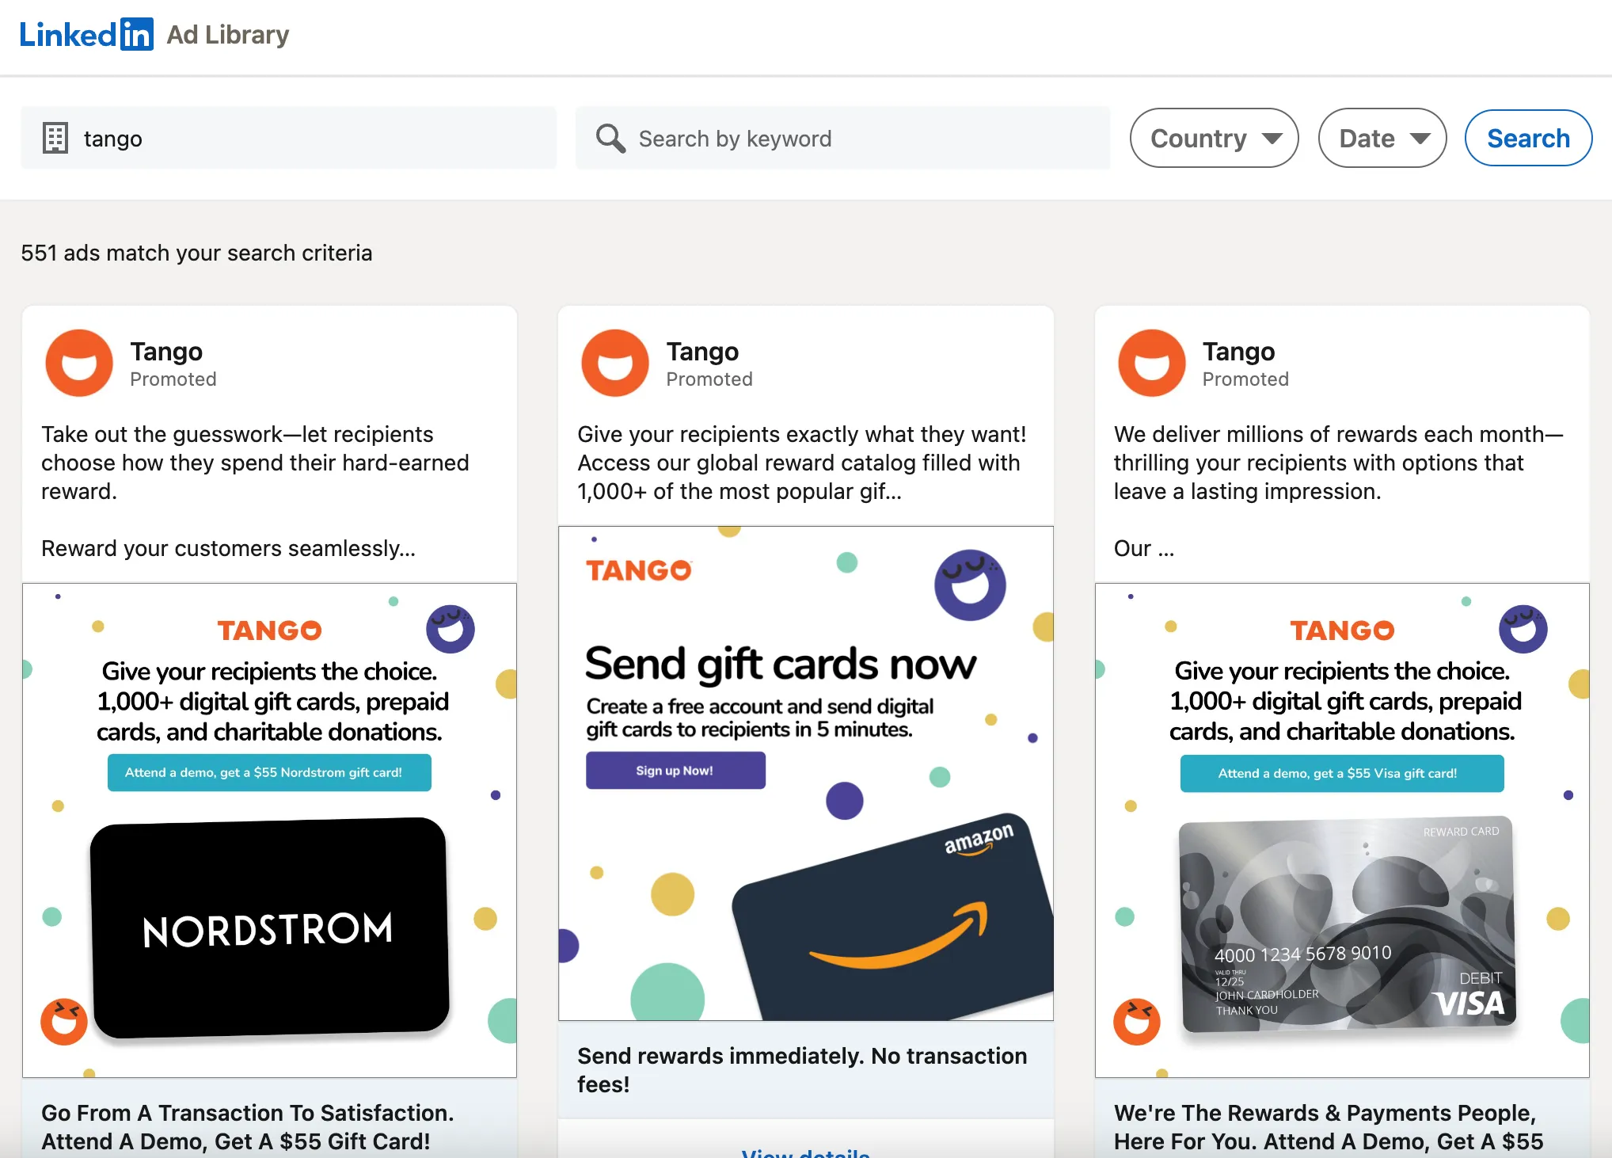Click '551 ads match your search criteria' text
1612x1158 pixels.
(x=196, y=253)
